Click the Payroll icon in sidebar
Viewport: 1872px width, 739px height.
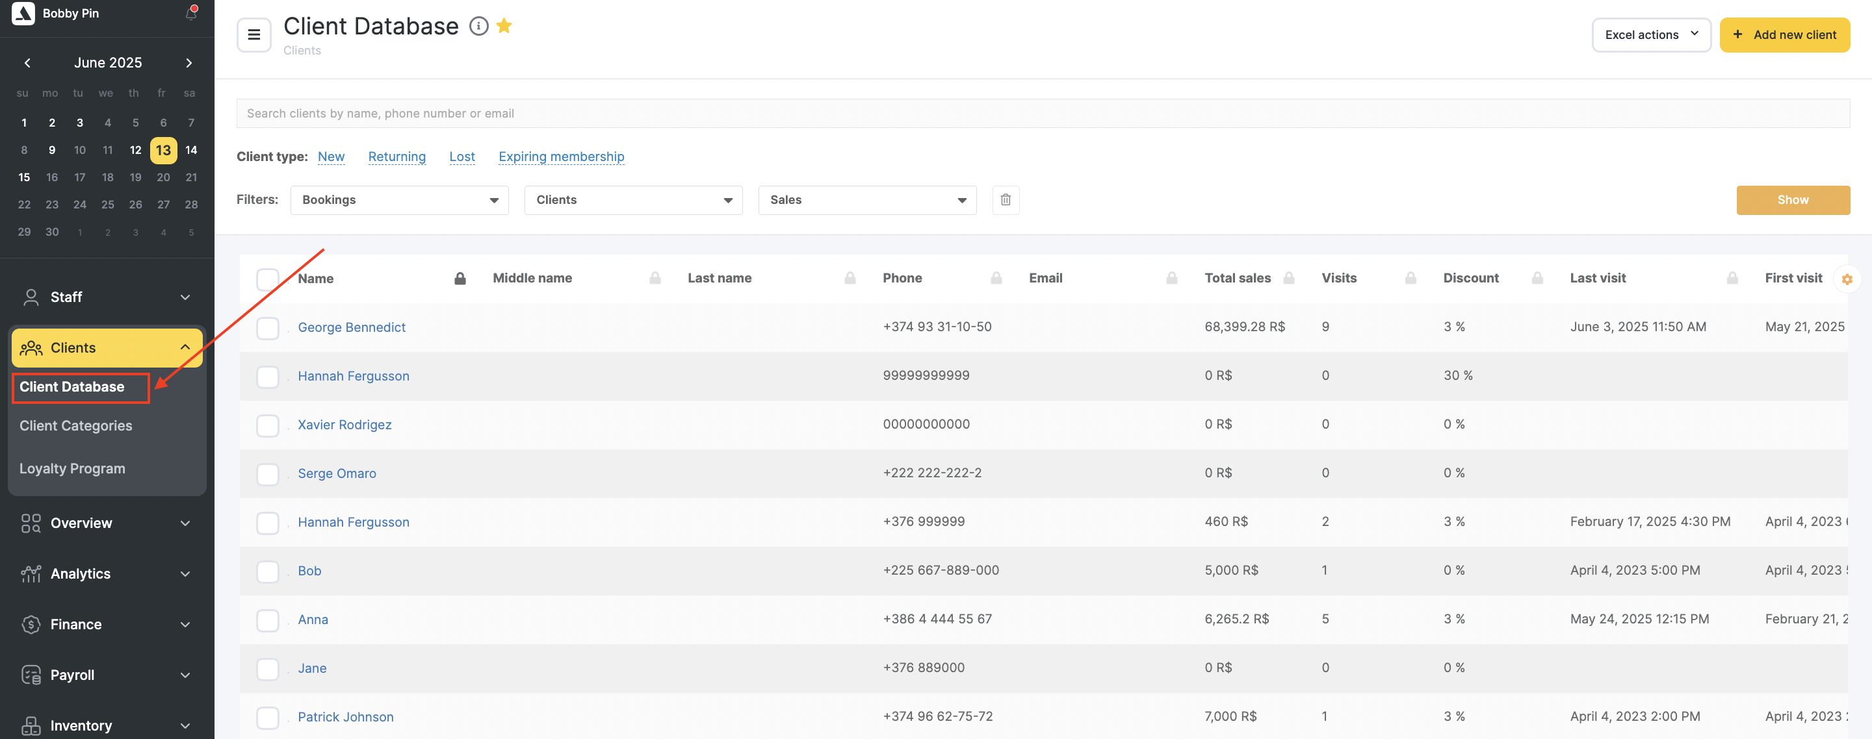point(31,675)
